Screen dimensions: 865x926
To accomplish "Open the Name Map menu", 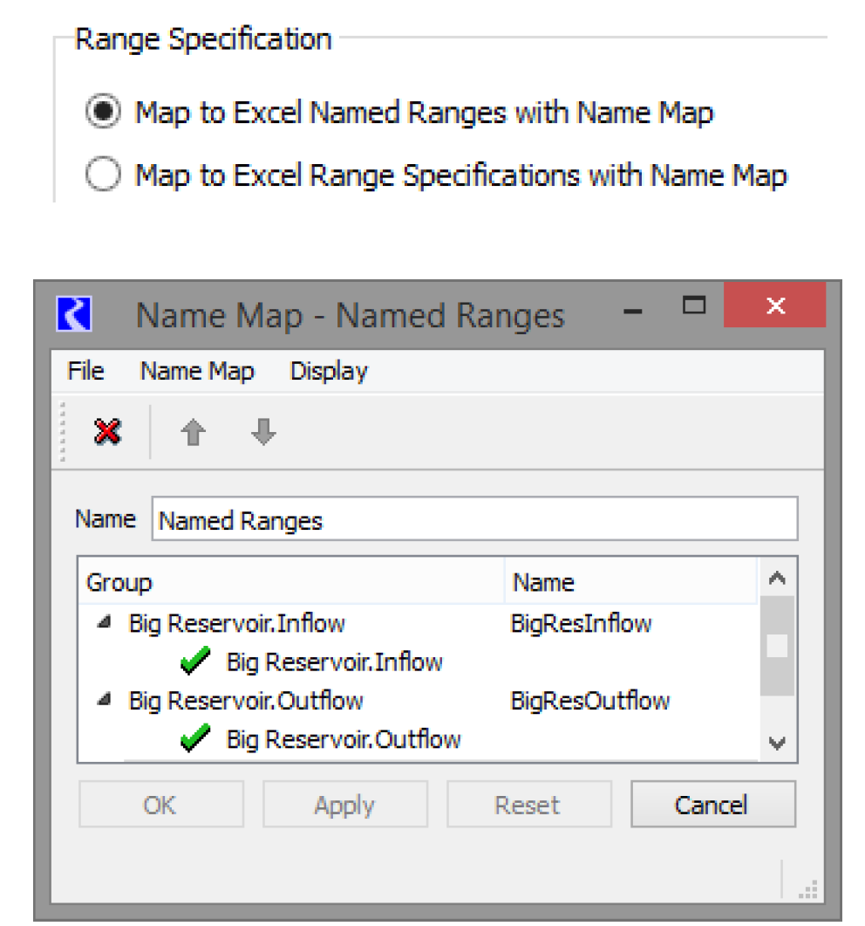I will 197,372.
